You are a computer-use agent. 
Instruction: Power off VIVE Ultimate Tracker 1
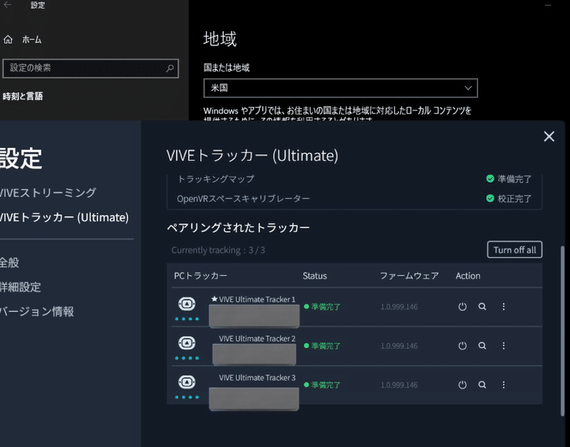pos(462,307)
